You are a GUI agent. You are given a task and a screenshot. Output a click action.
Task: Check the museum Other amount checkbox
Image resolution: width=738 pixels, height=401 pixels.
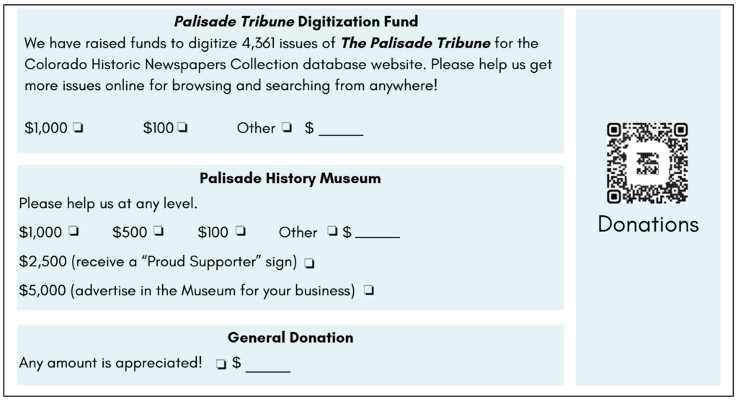[332, 231]
